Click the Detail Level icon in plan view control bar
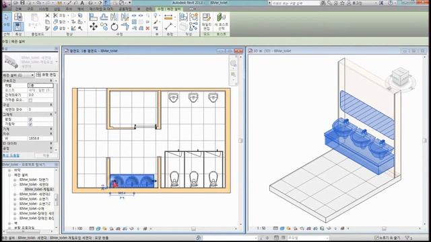 pos(92,229)
